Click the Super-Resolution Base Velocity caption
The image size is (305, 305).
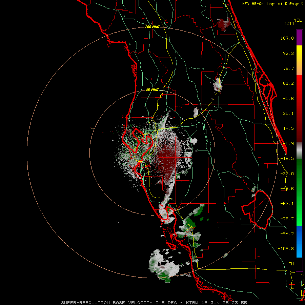pos(154,303)
